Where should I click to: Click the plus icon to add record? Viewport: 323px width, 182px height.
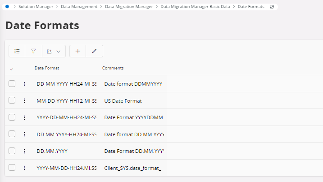(x=77, y=51)
